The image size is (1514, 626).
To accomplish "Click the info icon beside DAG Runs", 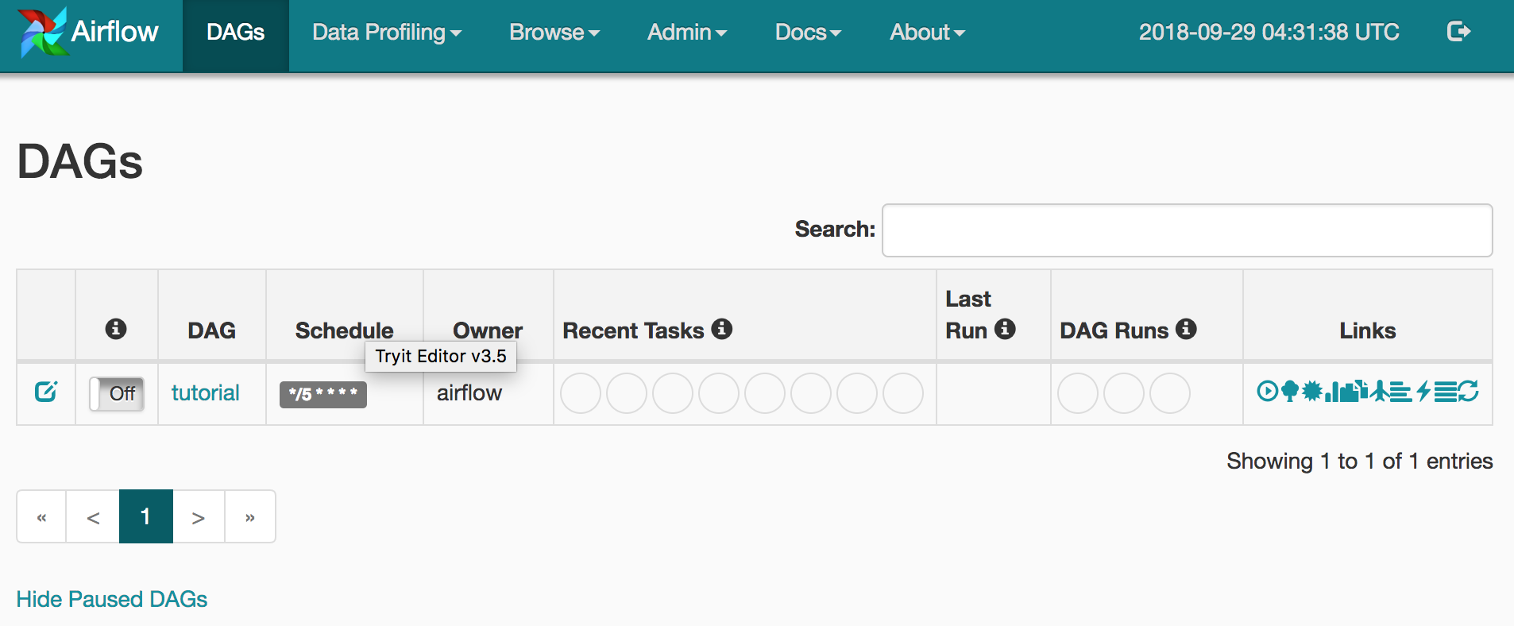I will click(x=1186, y=329).
